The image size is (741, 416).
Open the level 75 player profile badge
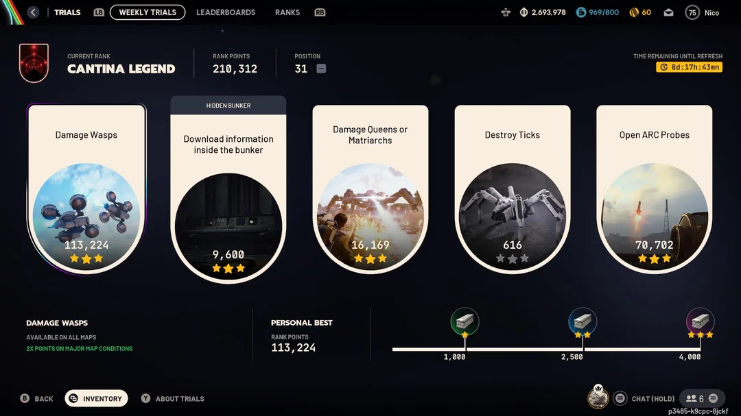pyautogui.click(x=692, y=13)
